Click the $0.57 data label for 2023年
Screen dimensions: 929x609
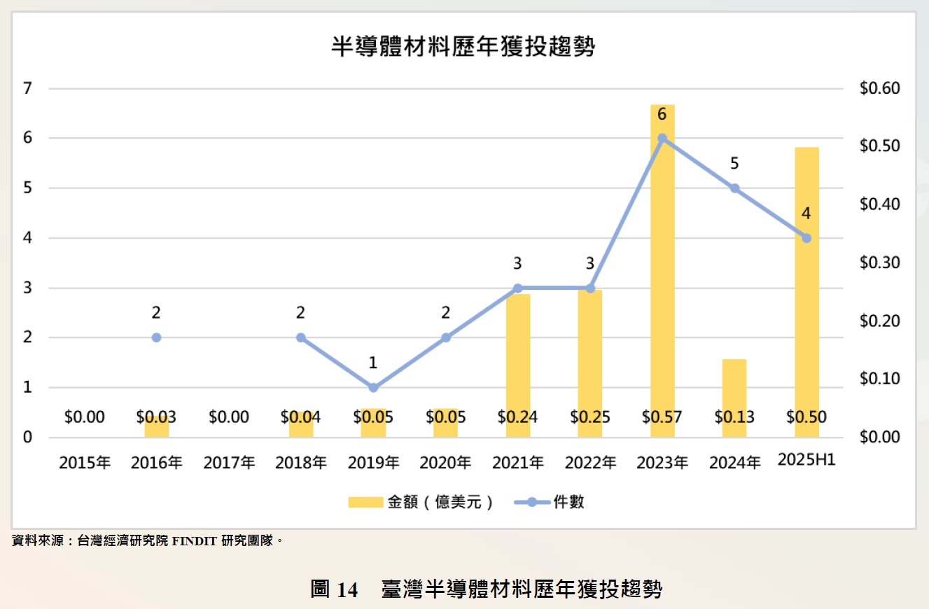point(662,417)
